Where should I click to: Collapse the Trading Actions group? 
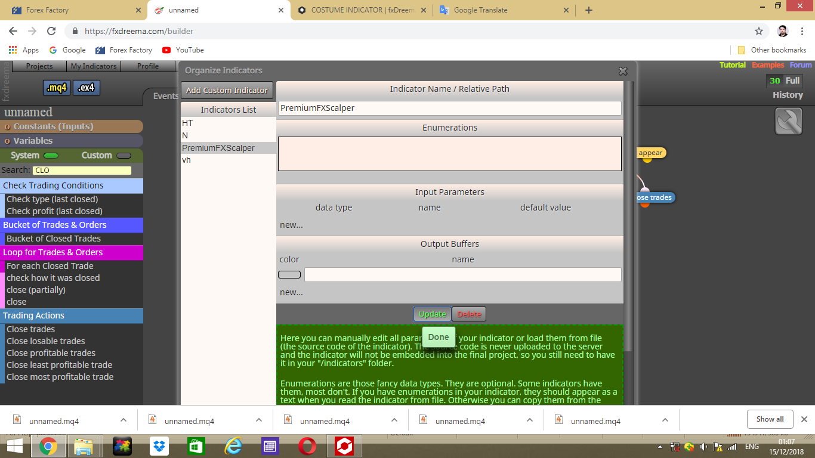[x=72, y=315]
